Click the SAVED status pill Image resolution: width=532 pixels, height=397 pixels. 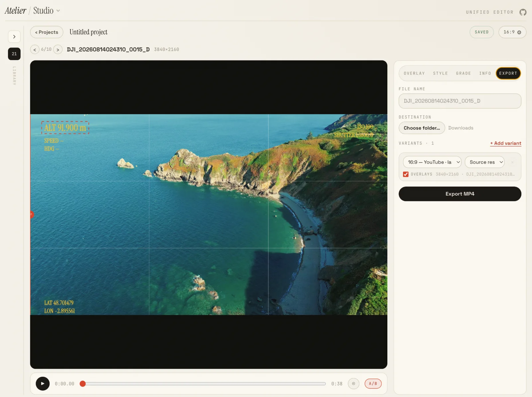pyautogui.click(x=481, y=32)
